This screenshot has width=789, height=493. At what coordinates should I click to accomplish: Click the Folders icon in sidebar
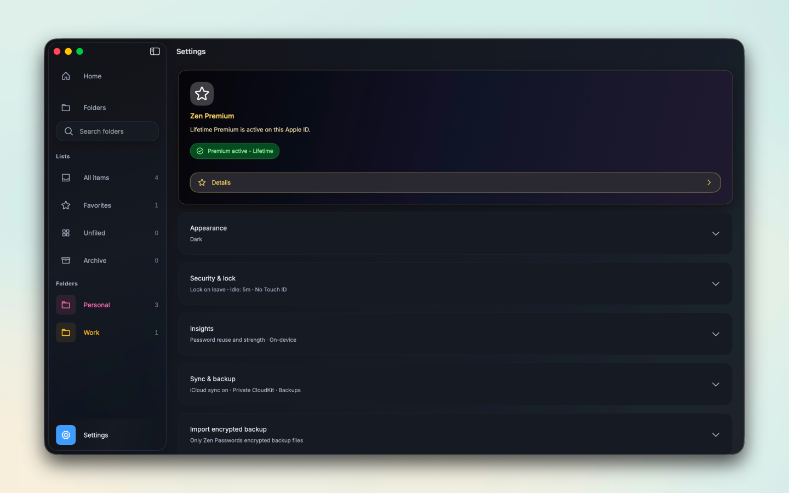pos(66,108)
